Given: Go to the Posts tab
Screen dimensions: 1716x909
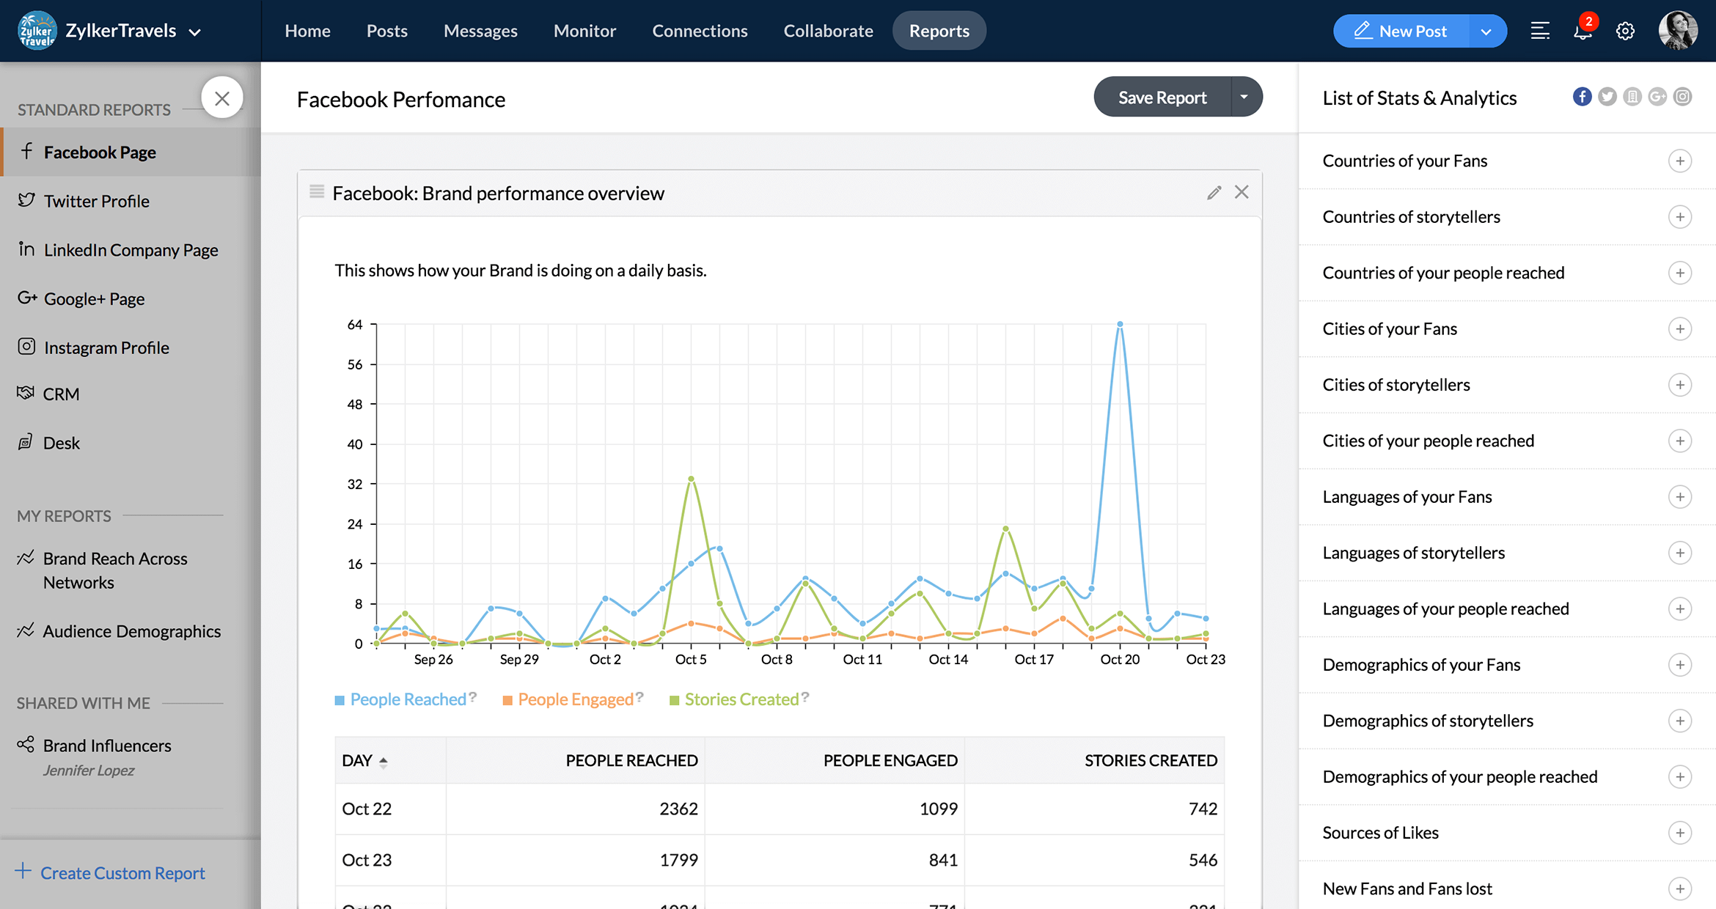Looking at the screenshot, I should click(x=386, y=31).
